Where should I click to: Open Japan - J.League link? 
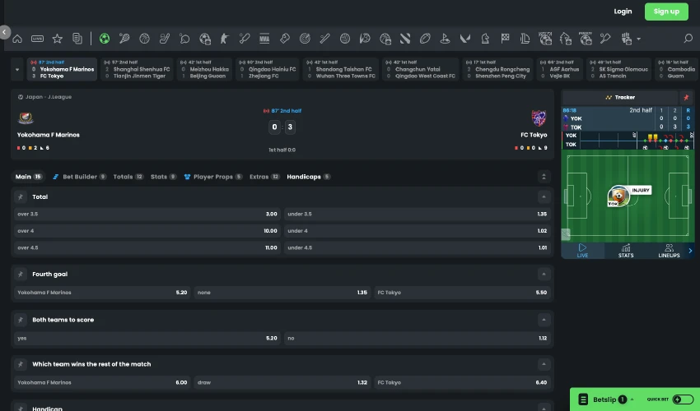[44, 97]
